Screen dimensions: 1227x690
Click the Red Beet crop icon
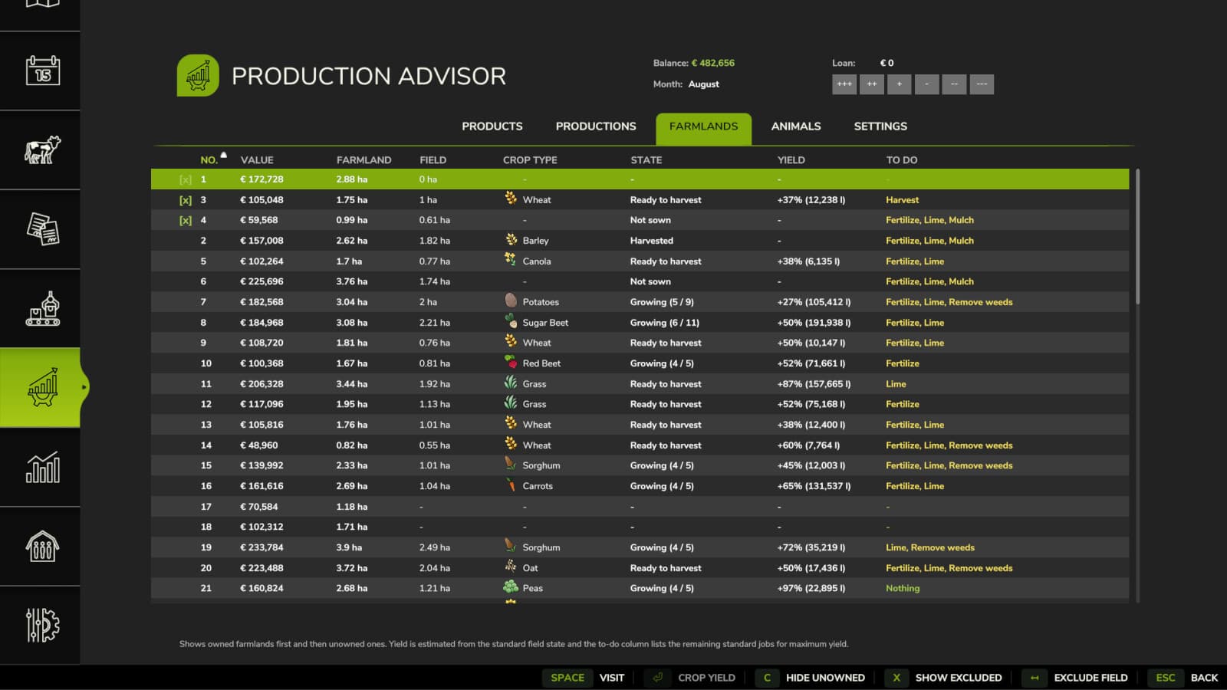pos(511,363)
